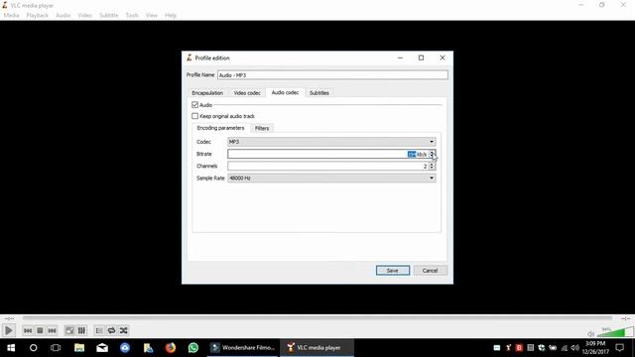Open File Explorer from taskbar

click(79, 348)
